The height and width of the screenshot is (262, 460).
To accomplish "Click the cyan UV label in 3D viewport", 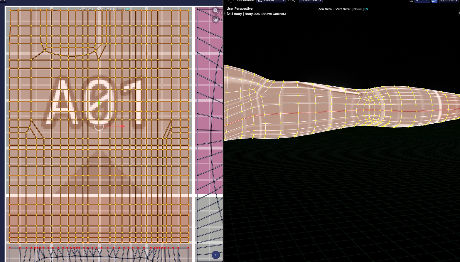I will (366, 9).
